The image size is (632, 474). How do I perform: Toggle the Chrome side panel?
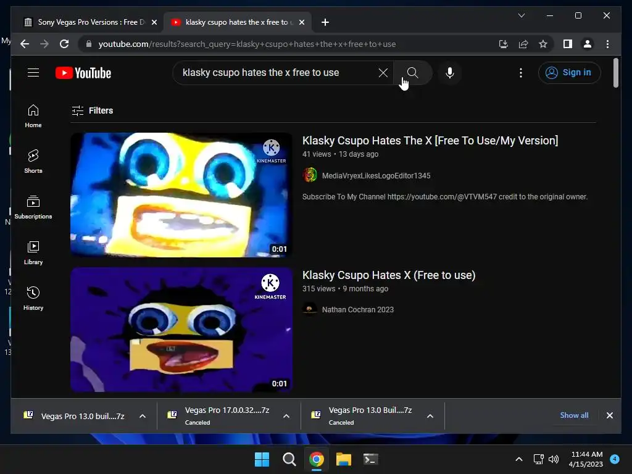pos(568,44)
